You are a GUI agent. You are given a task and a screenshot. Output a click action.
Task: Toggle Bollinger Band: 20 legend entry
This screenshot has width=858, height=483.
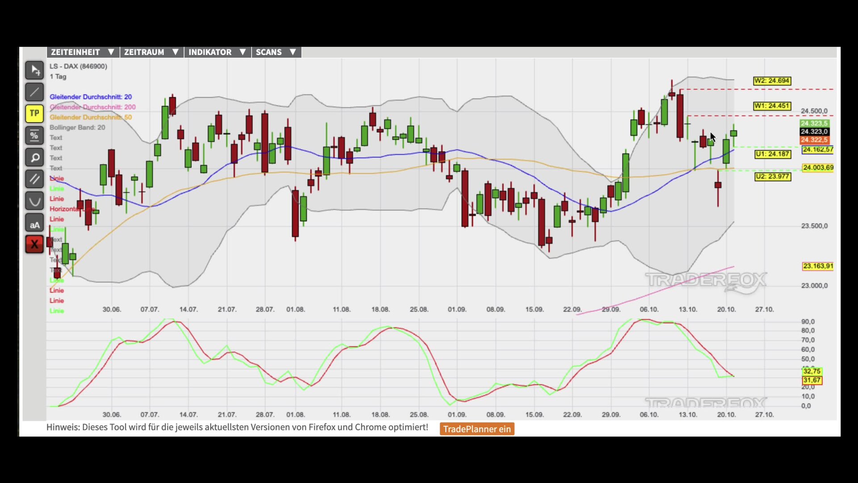(x=77, y=127)
